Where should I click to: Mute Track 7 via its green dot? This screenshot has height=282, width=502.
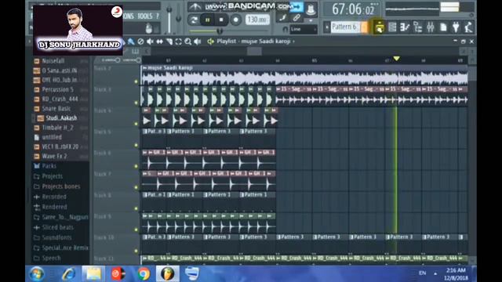point(136,187)
